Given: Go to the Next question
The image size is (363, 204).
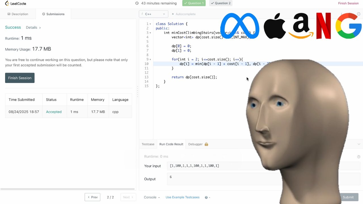Looking at the screenshot, I should pos(128,197).
